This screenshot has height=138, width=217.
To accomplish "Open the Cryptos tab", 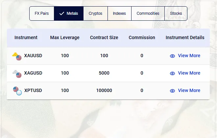I will 95,13.
